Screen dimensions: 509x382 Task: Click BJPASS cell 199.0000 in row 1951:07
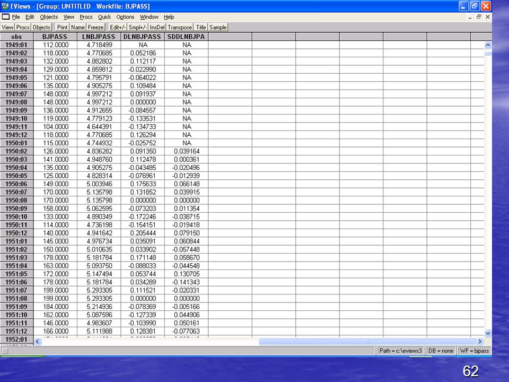(55, 290)
